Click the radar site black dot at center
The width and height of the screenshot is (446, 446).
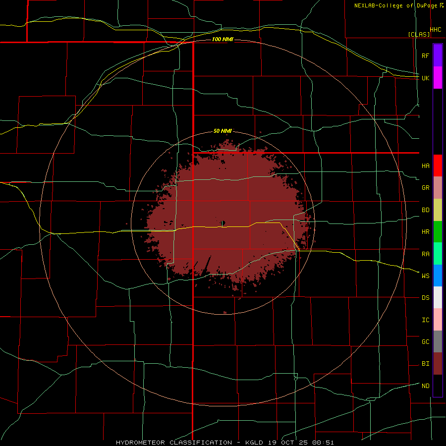223,223
